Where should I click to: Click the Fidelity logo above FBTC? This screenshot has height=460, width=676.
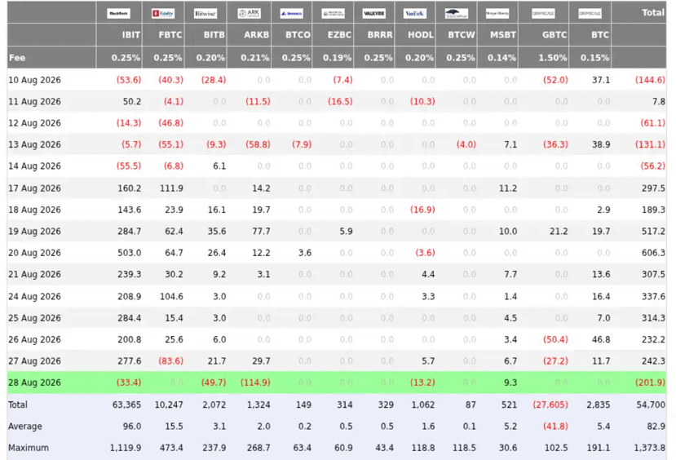click(163, 13)
